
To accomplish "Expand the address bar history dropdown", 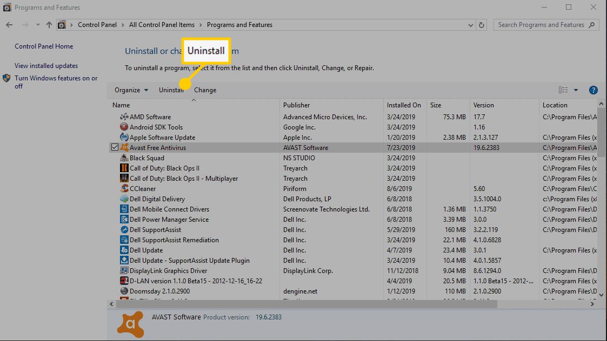I will pos(470,25).
